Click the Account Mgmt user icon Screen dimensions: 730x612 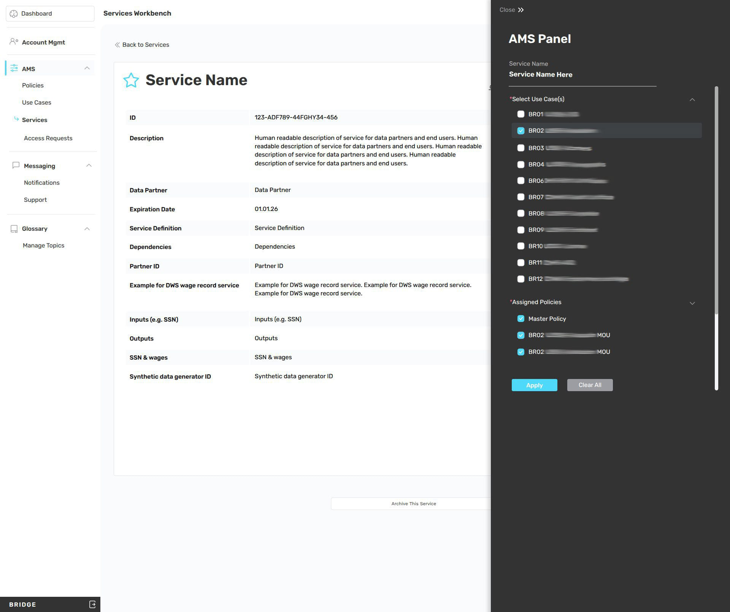point(14,42)
